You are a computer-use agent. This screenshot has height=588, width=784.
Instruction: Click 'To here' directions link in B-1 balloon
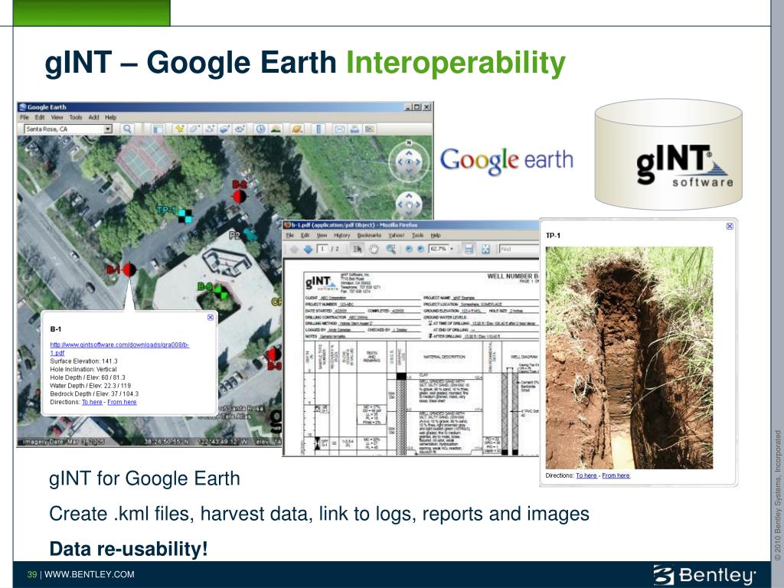(x=92, y=402)
